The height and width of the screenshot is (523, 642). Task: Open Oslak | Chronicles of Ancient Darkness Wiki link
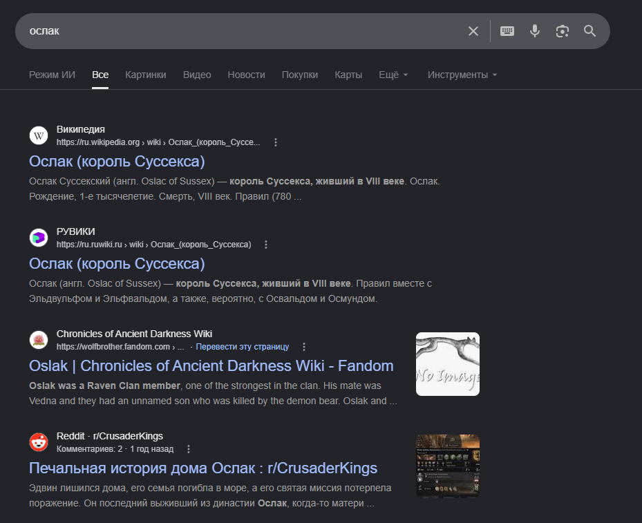211,366
